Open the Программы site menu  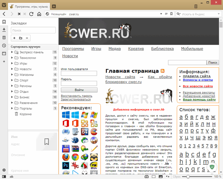point(73,49)
